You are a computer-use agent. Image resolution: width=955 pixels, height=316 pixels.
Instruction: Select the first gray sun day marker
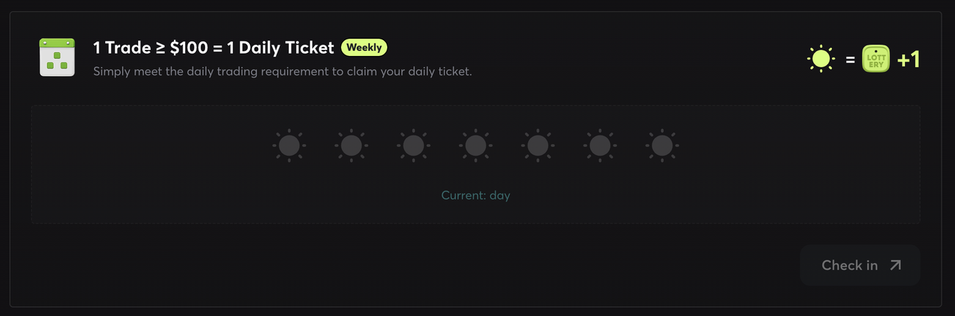click(289, 145)
